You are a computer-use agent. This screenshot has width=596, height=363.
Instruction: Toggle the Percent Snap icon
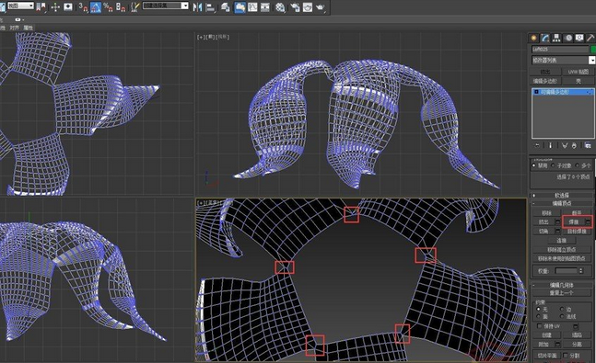pyautogui.click(x=108, y=6)
